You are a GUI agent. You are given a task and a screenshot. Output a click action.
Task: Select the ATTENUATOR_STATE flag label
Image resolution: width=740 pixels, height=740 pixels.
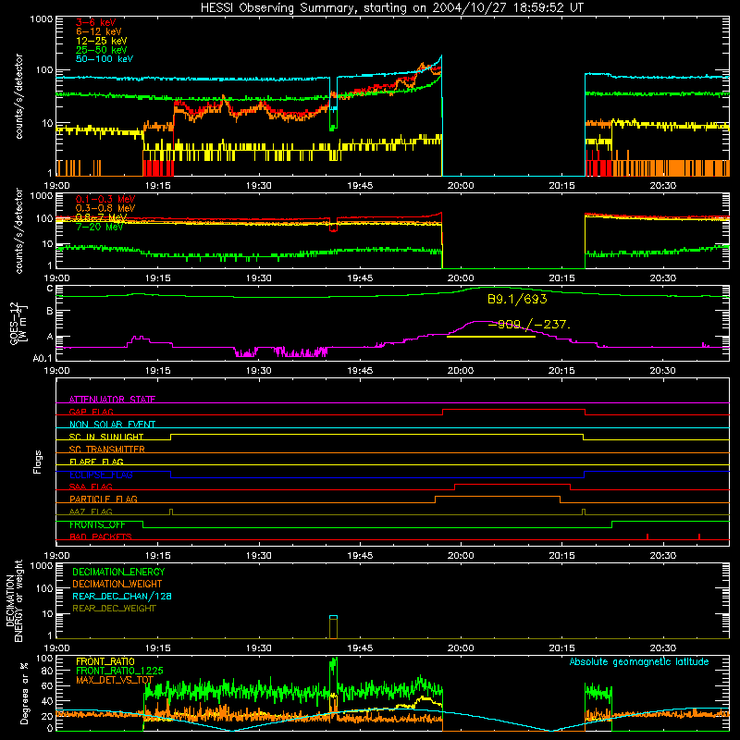[112, 400]
